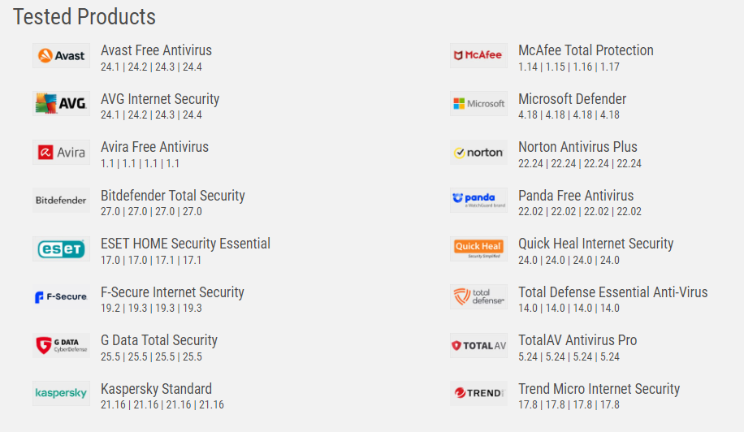Click the F-Secure logo icon
The image size is (744, 432).
point(61,297)
